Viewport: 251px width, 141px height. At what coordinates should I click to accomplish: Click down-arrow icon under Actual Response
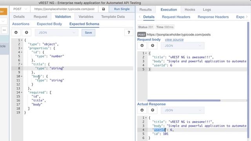[x=142, y=110]
